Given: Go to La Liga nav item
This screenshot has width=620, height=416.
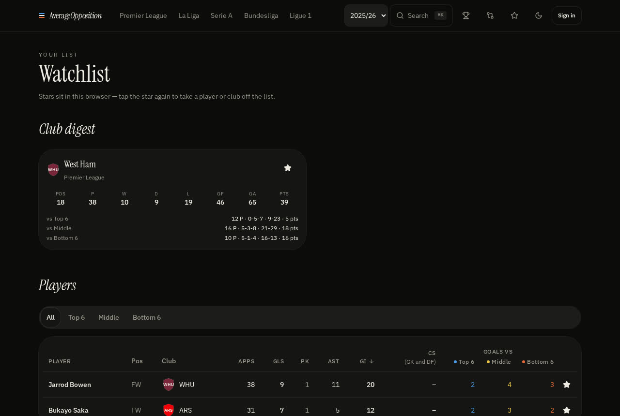Looking at the screenshot, I should coord(189,15).
